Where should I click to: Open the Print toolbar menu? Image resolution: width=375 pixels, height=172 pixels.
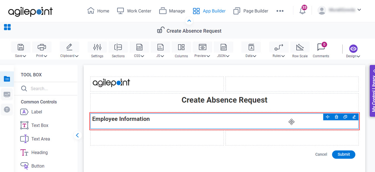point(42,50)
